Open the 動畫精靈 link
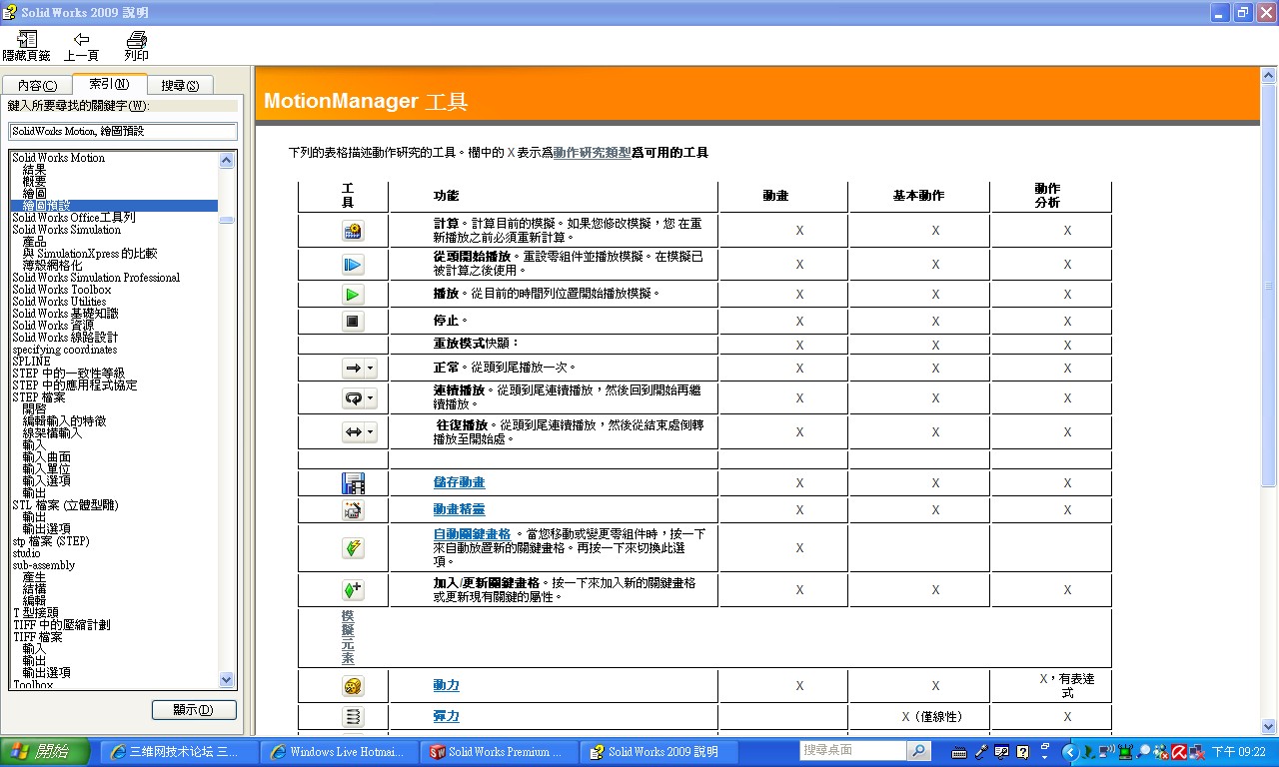Image resolution: width=1279 pixels, height=767 pixels. (x=459, y=509)
